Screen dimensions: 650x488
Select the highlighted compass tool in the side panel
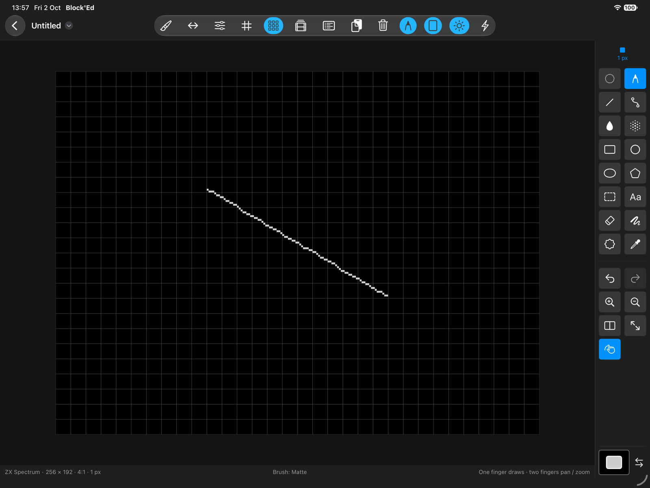click(x=635, y=78)
